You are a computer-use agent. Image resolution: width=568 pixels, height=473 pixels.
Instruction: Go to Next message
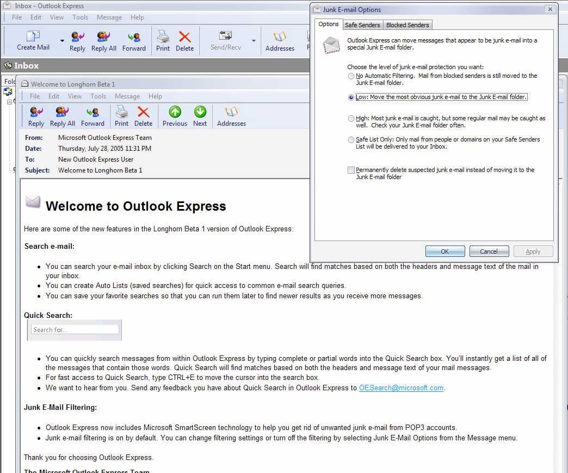click(x=200, y=116)
